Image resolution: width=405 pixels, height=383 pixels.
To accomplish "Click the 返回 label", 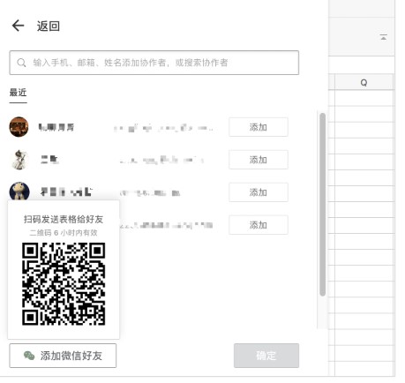I will [49, 26].
